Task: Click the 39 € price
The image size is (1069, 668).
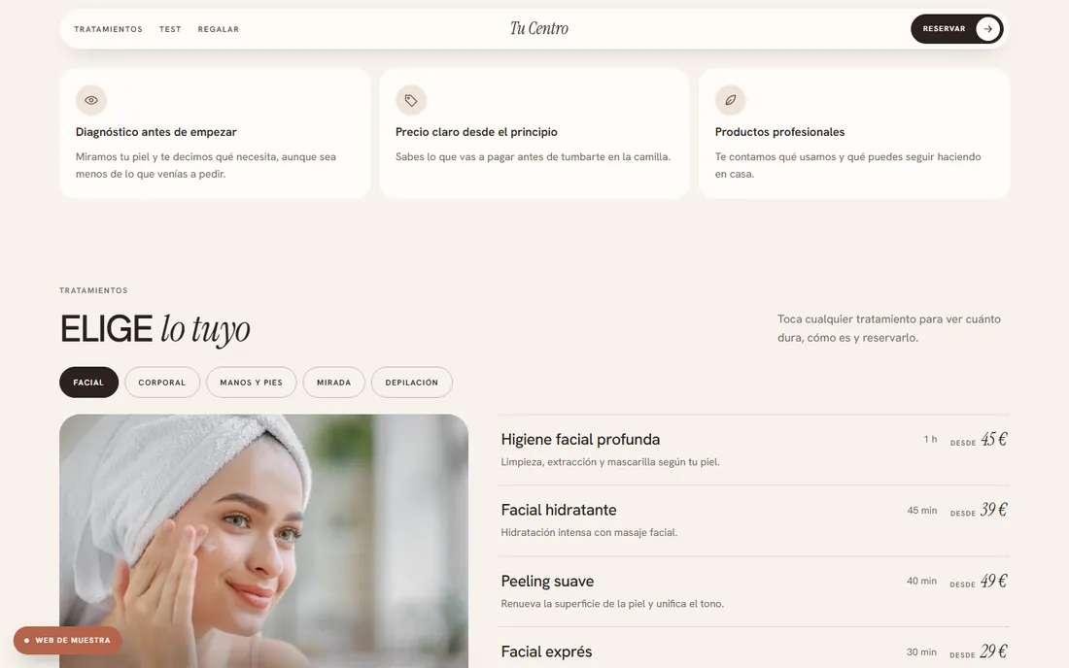Action: [994, 510]
